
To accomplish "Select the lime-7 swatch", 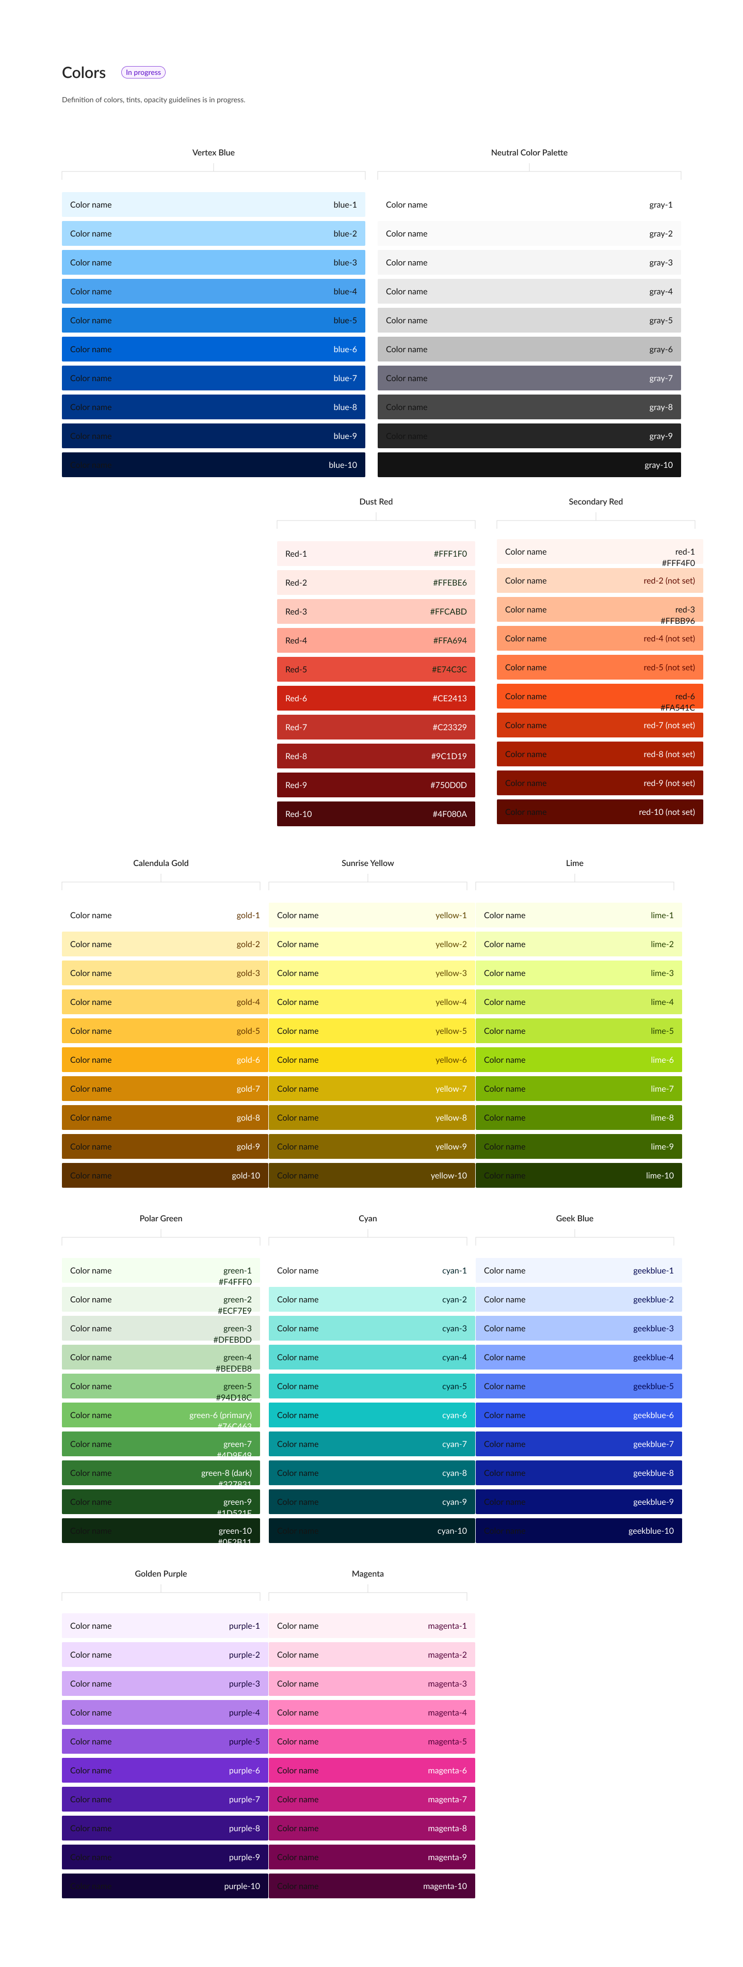I will (579, 1089).
